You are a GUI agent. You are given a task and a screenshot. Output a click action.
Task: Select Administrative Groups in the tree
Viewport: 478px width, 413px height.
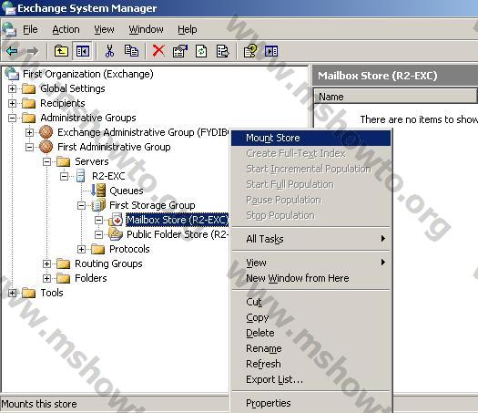coord(88,118)
